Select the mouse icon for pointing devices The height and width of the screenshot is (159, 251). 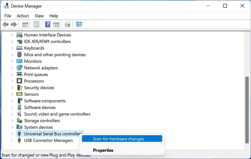click(x=19, y=55)
